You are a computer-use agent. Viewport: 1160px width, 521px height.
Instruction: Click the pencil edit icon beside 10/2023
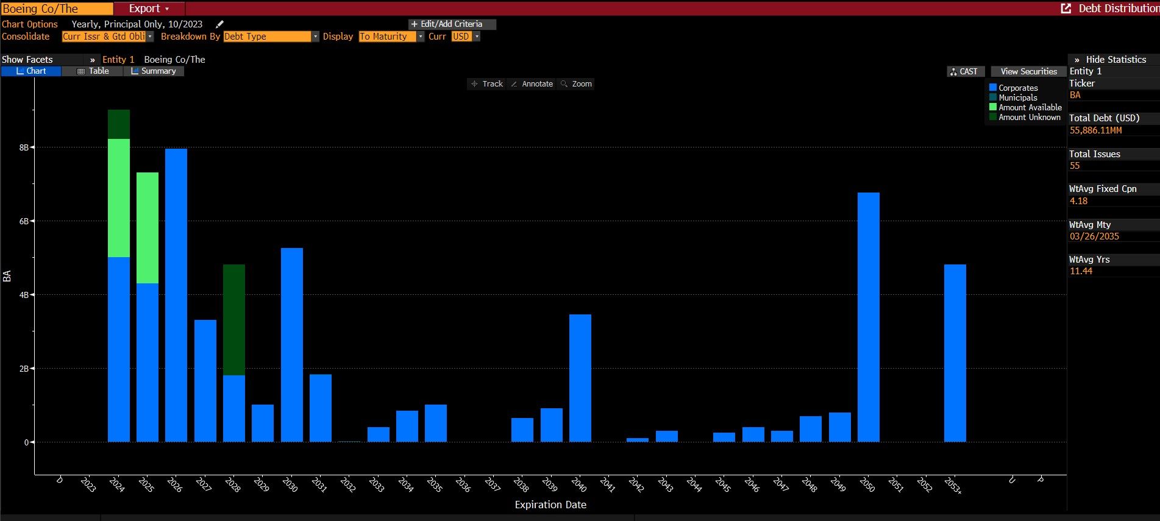[x=220, y=24]
